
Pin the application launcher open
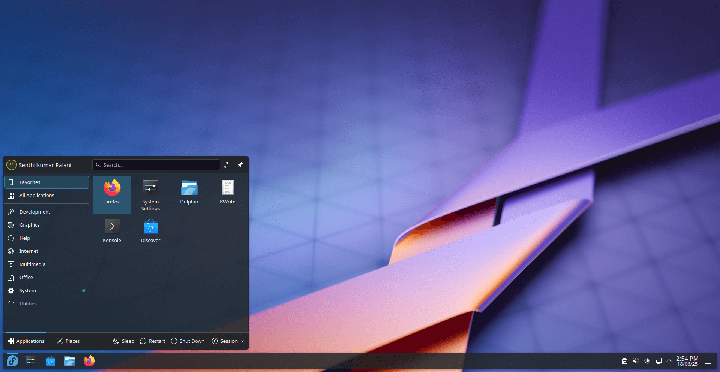[240, 165]
